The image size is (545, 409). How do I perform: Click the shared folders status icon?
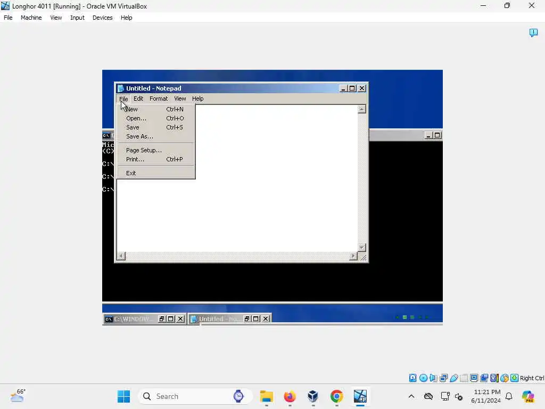coord(464,378)
